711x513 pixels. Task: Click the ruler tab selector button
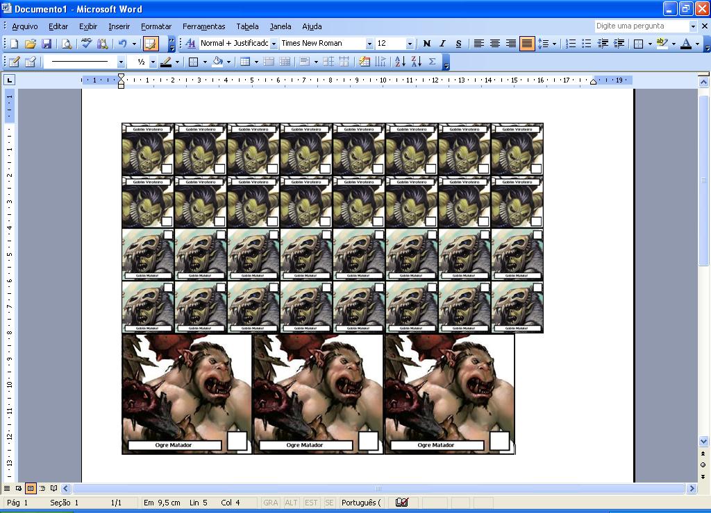click(x=9, y=80)
